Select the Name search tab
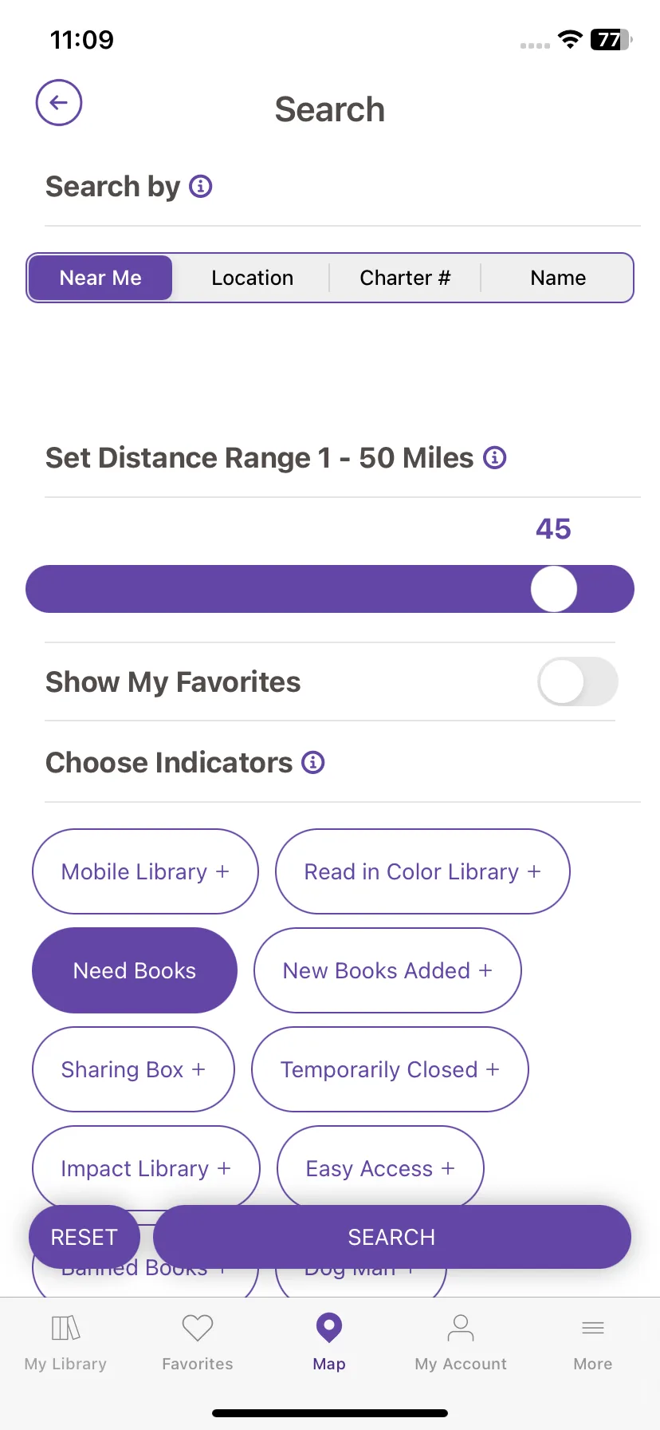This screenshot has width=660, height=1430. (x=558, y=278)
